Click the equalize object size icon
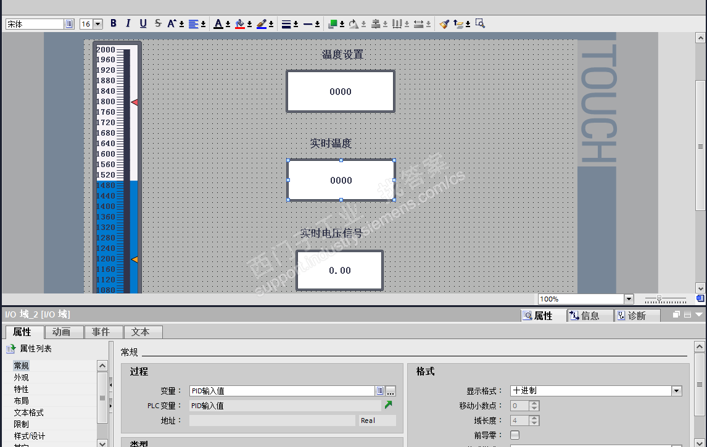 point(418,24)
